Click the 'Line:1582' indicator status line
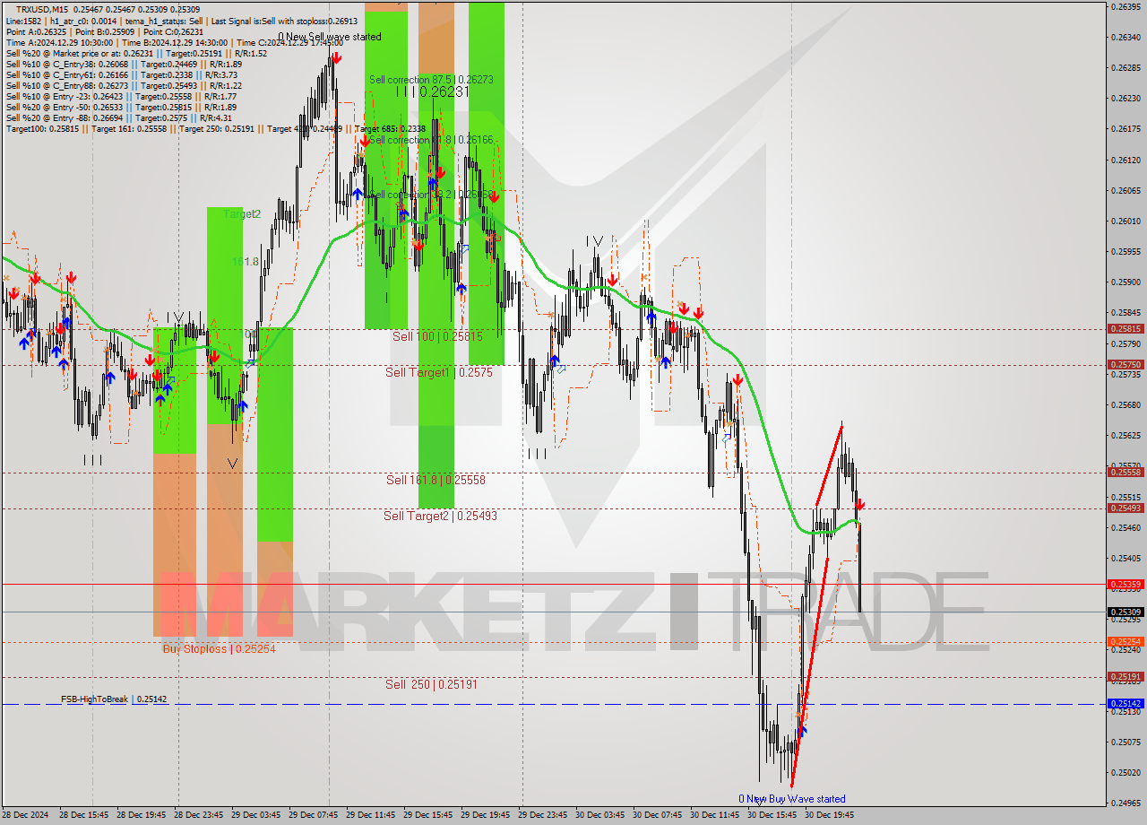Viewport: 1147px width, 825px height. (x=181, y=21)
